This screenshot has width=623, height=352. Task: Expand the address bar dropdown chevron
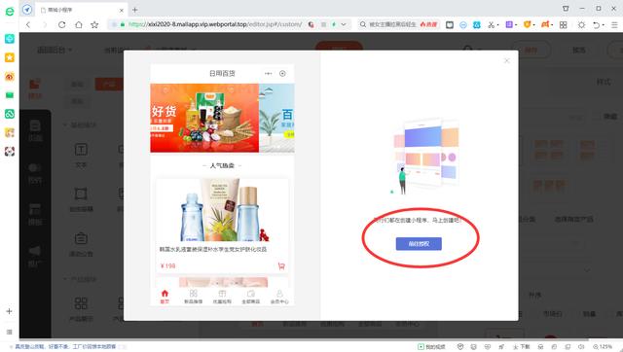344,24
